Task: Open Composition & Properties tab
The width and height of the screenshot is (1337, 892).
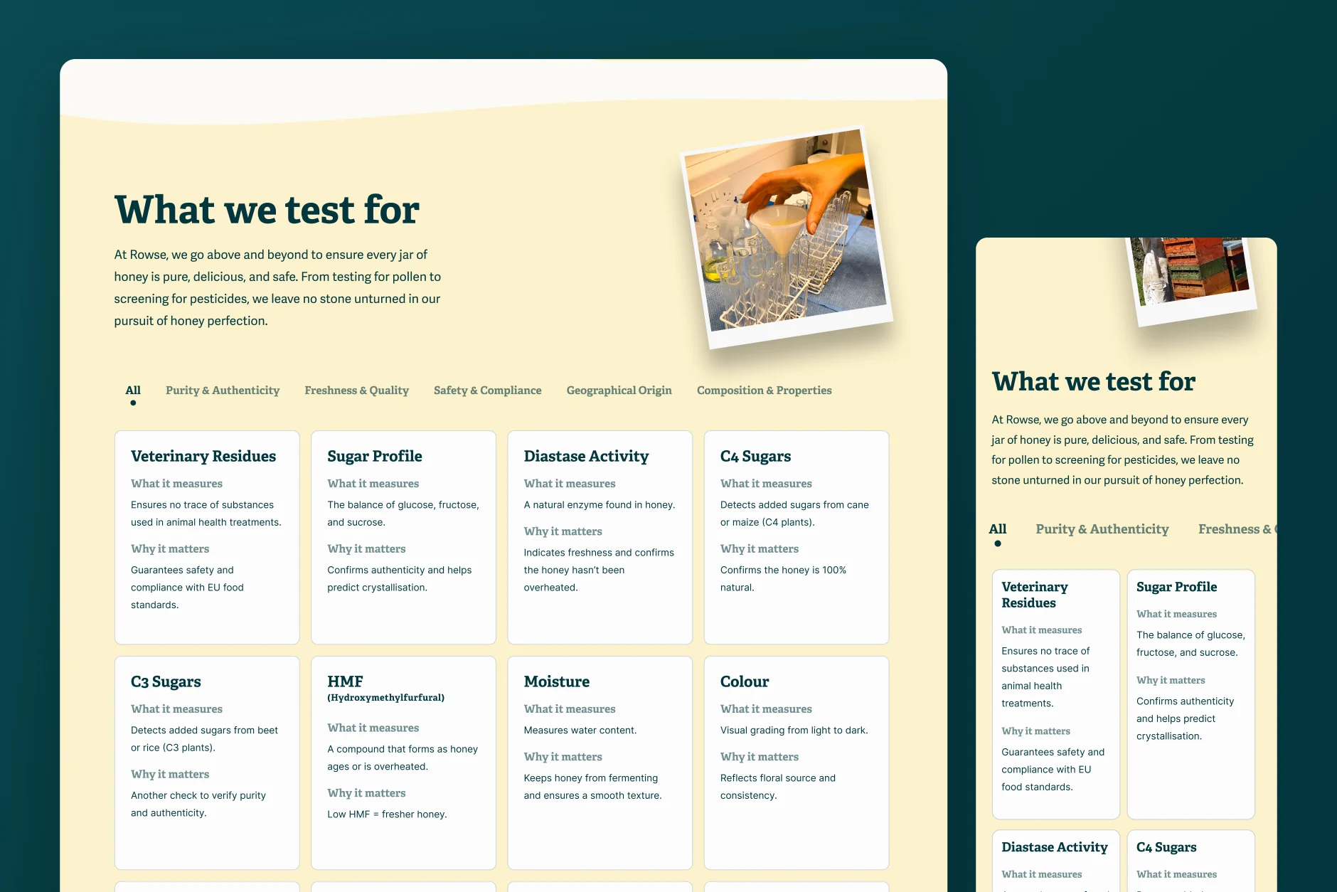Action: click(x=764, y=391)
